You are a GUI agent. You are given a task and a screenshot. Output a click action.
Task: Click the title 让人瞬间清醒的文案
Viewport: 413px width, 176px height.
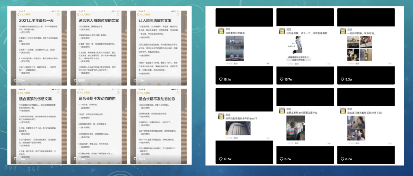click(155, 20)
